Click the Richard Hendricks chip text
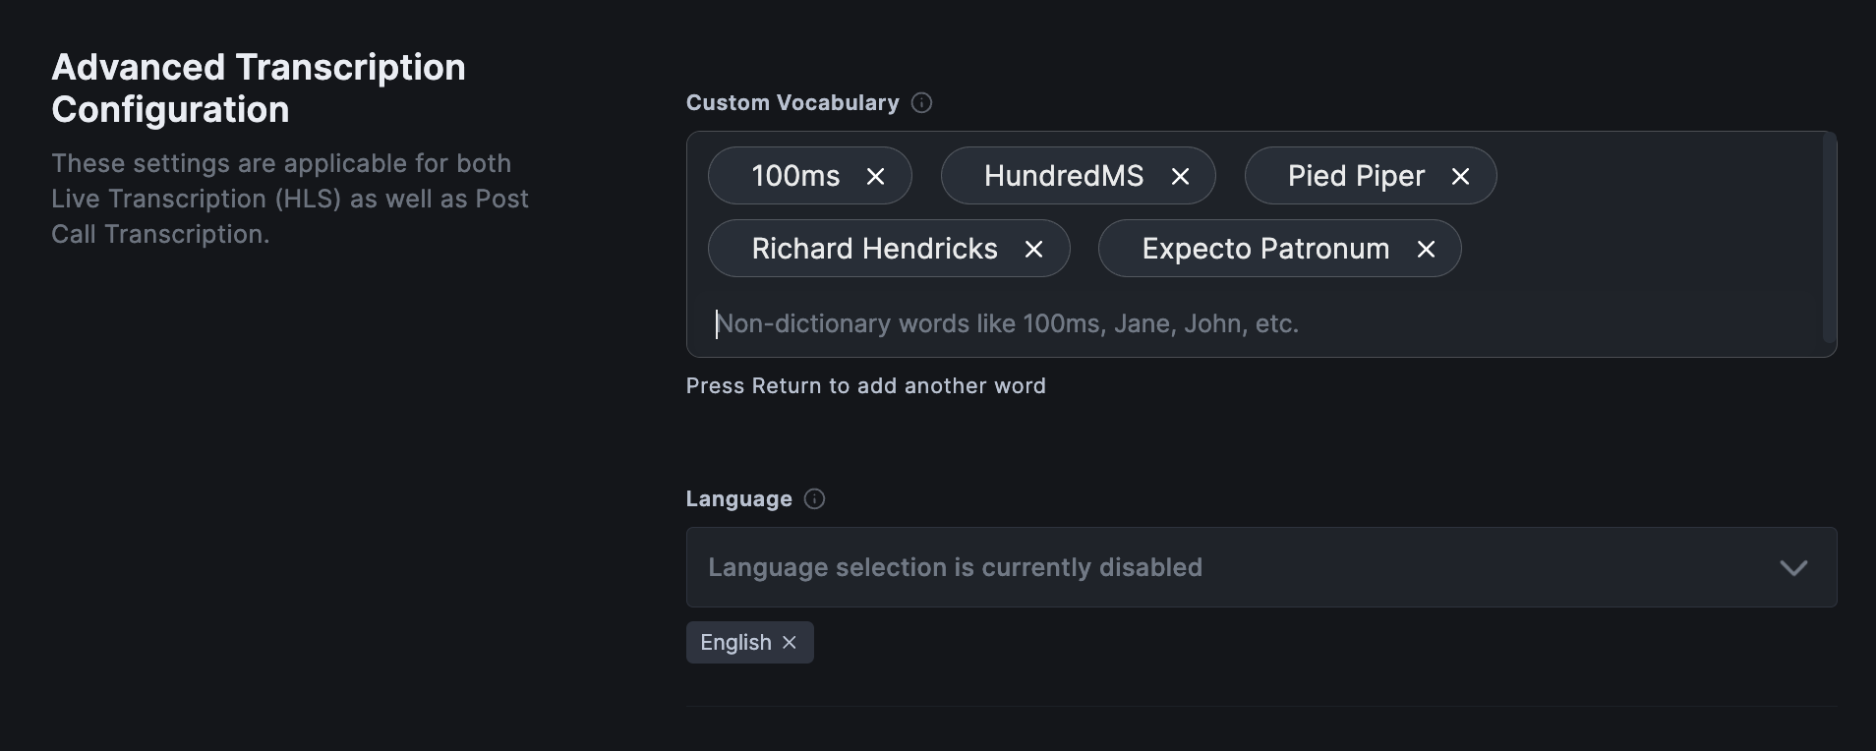 click(874, 249)
